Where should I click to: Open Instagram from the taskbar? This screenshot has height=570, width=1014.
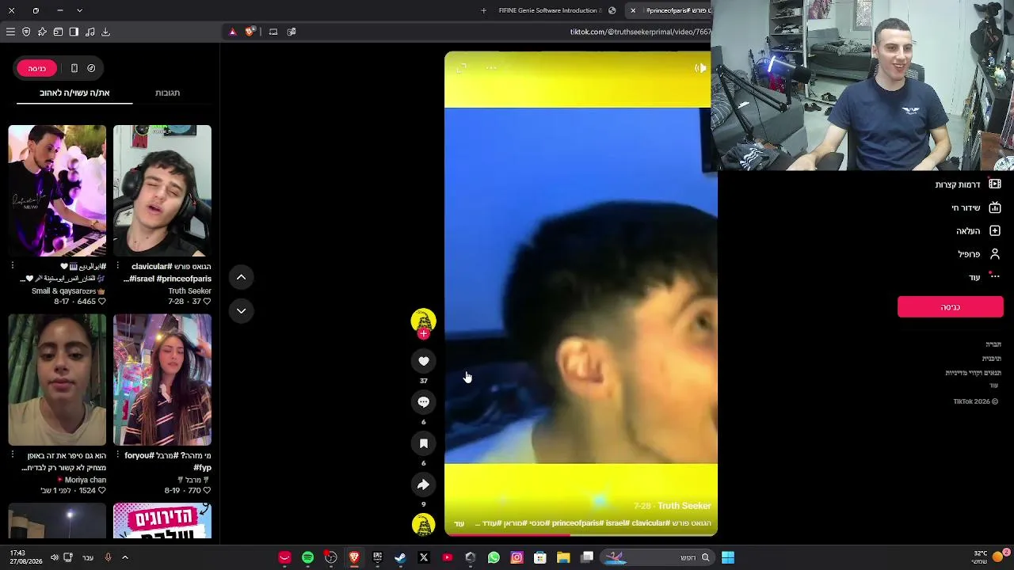517,557
